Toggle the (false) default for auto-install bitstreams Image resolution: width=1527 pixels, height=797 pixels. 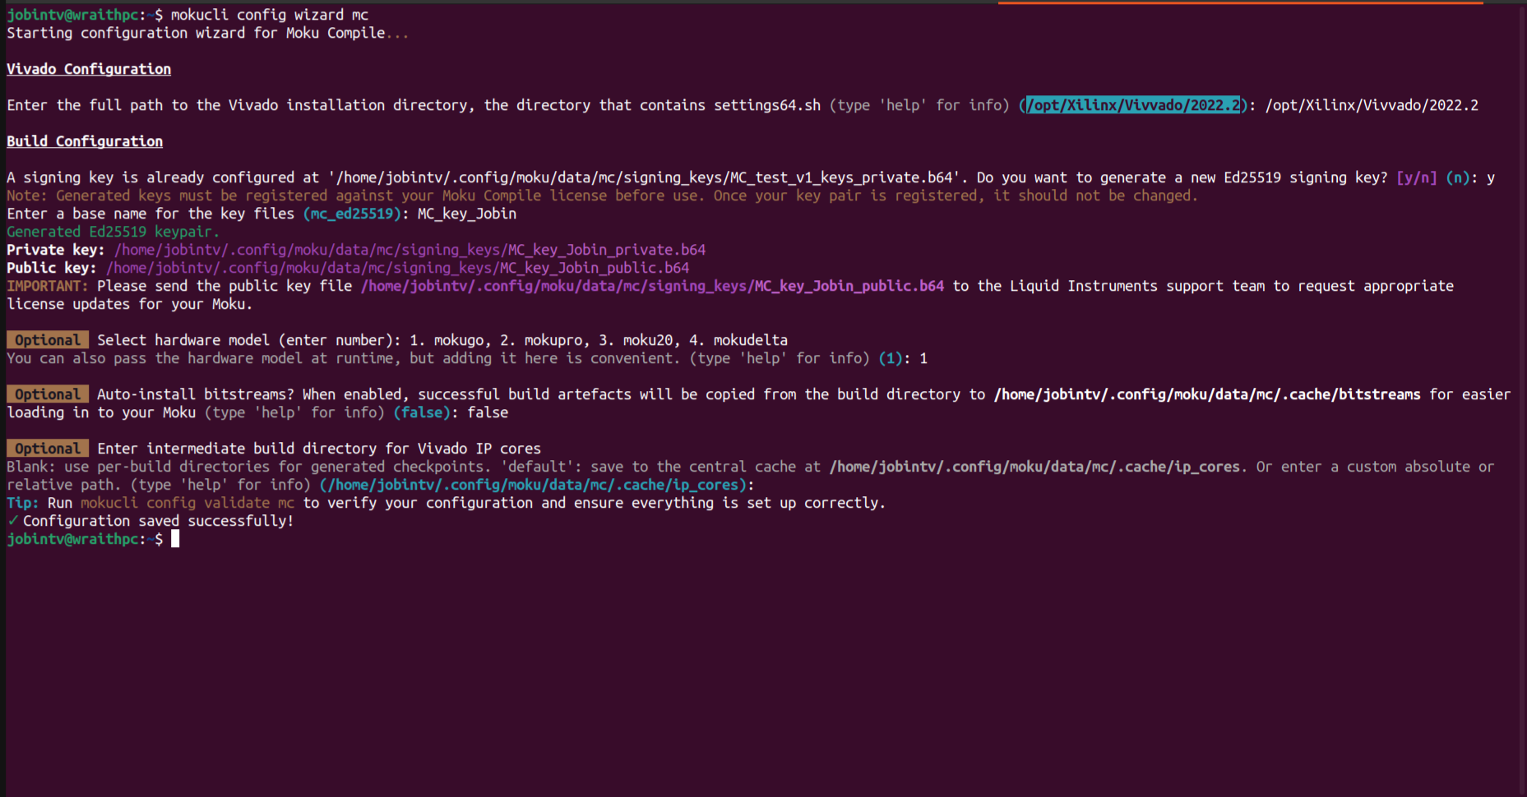[x=421, y=412]
